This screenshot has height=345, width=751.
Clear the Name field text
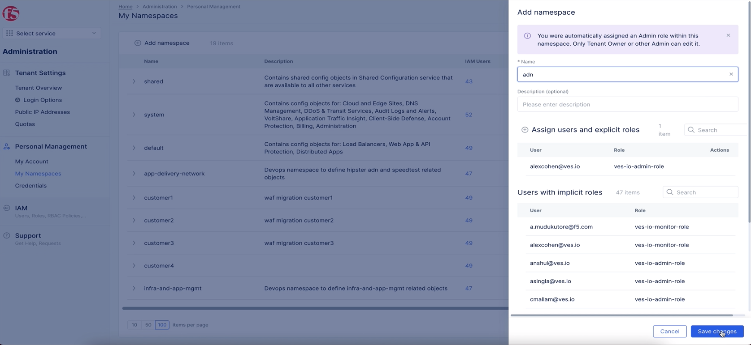point(731,74)
